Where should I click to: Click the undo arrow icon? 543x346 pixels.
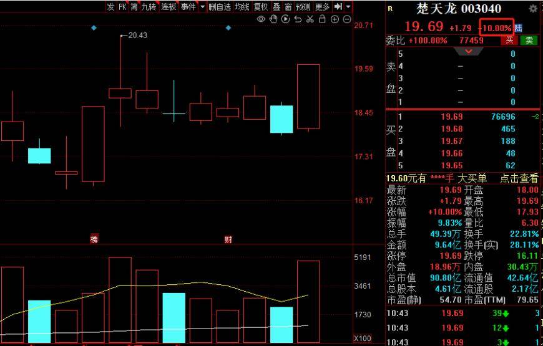coord(298,19)
